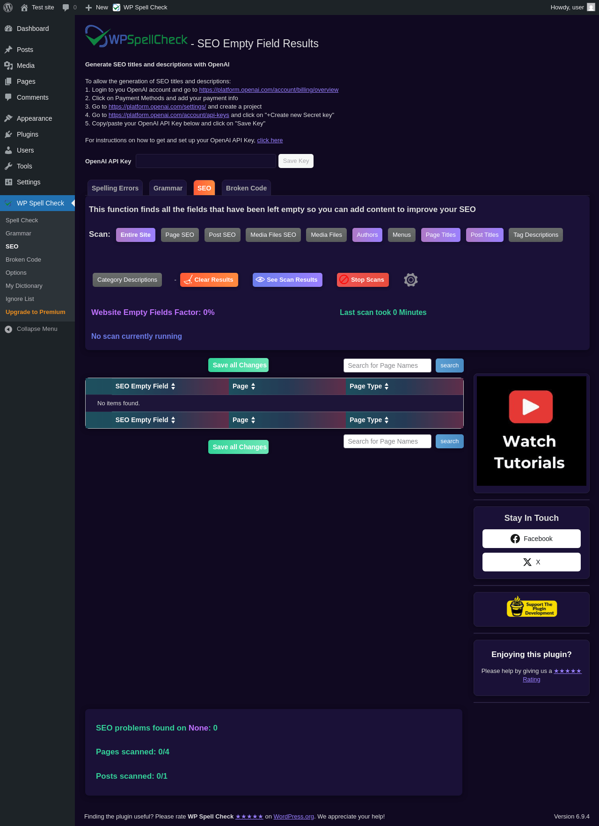599x826 pixels.
Task: Open Spell Check submenu item
Action: 22,220
